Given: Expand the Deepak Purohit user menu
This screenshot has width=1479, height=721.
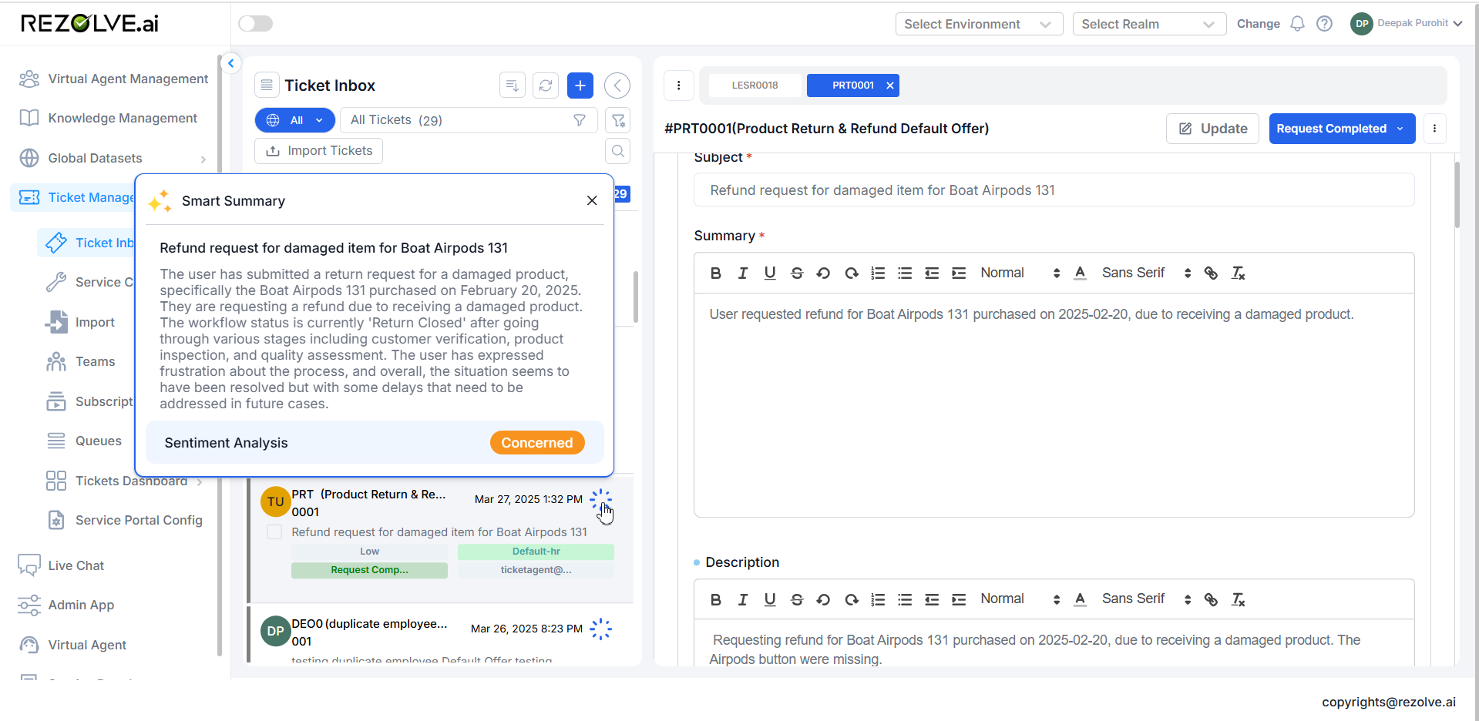Looking at the screenshot, I should (x=1407, y=24).
